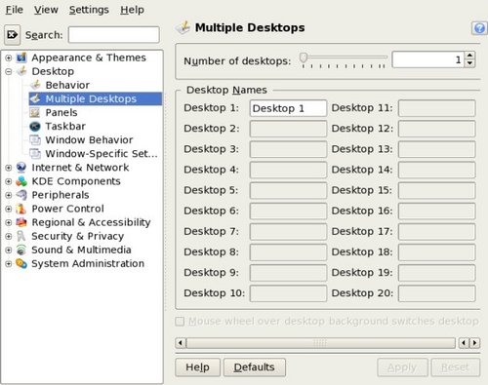Open the File menu

click(x=15, y=10)
